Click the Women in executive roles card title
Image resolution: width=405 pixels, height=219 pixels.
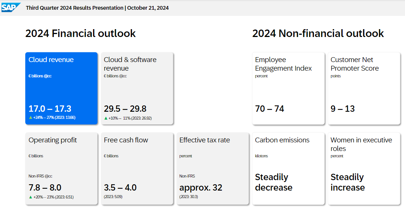point(361,144)
